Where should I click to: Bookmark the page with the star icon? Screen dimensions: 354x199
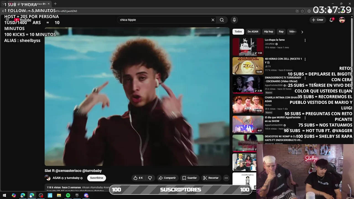point(302,11)
